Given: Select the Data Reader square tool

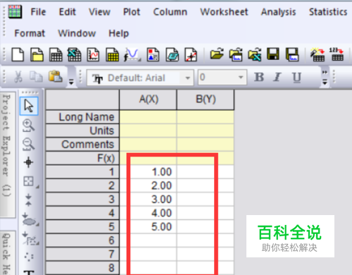Looking at the screenshot, I should (29, 181).
